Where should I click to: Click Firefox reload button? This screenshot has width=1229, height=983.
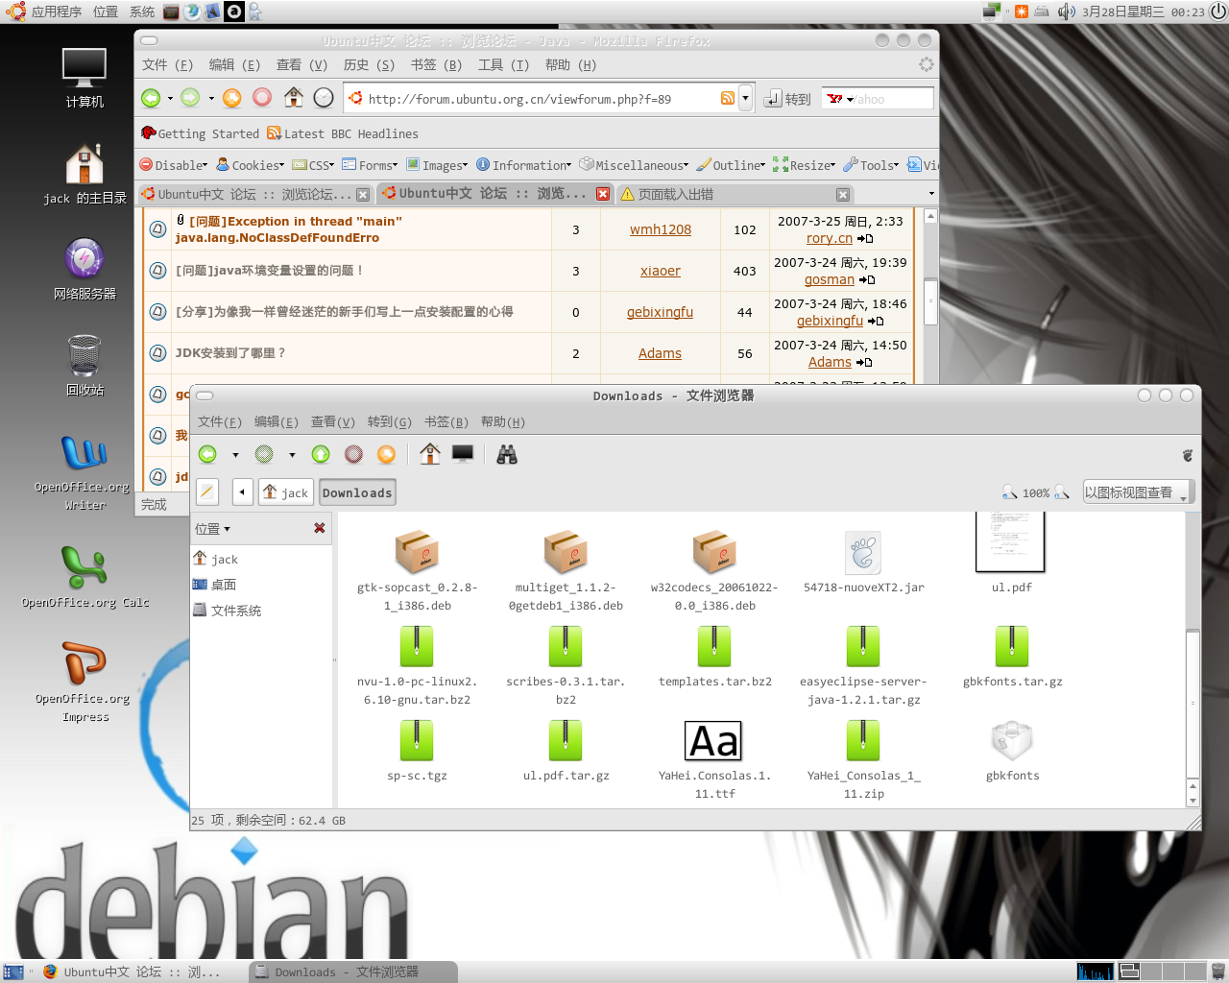[232, 98]
